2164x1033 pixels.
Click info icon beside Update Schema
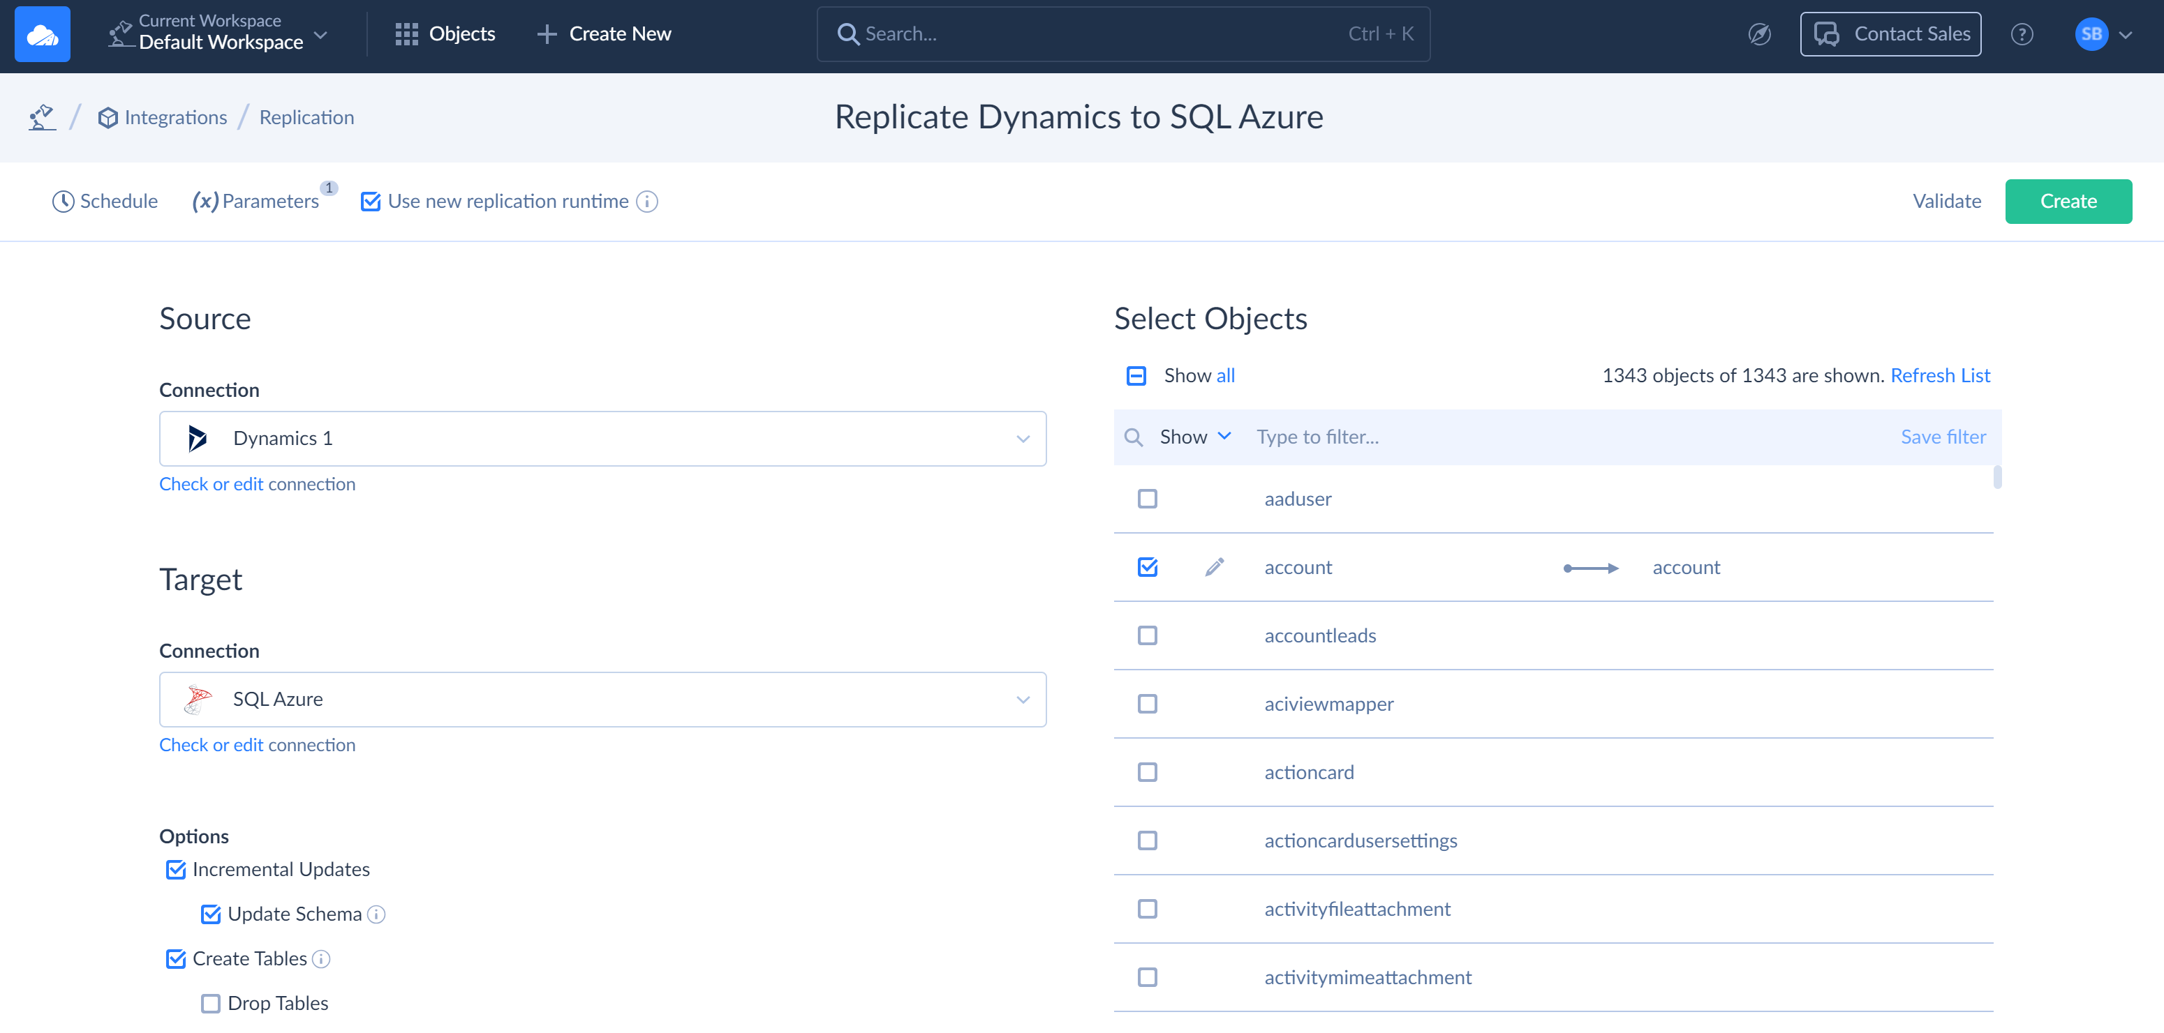[376, 914]
